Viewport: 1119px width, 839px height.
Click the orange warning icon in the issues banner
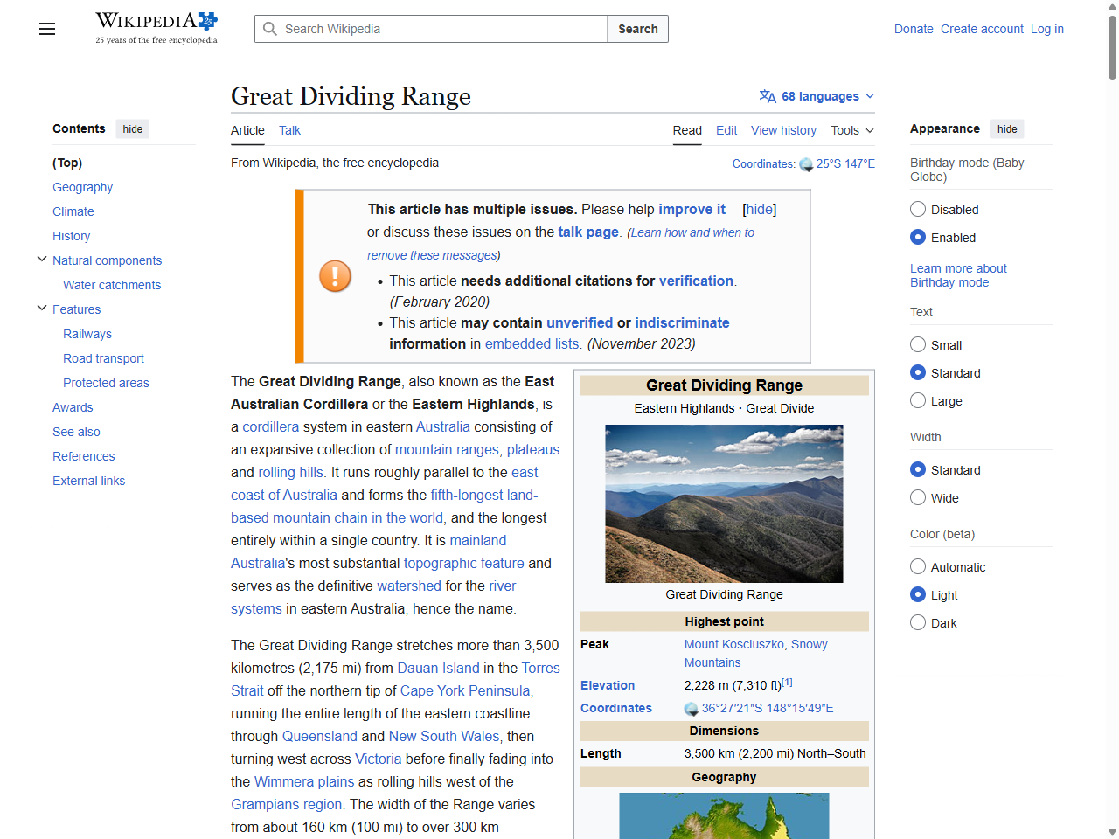click(x=335, y=275)
